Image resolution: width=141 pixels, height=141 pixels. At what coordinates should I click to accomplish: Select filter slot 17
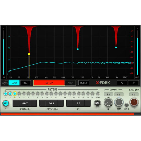tap(79, 94)
